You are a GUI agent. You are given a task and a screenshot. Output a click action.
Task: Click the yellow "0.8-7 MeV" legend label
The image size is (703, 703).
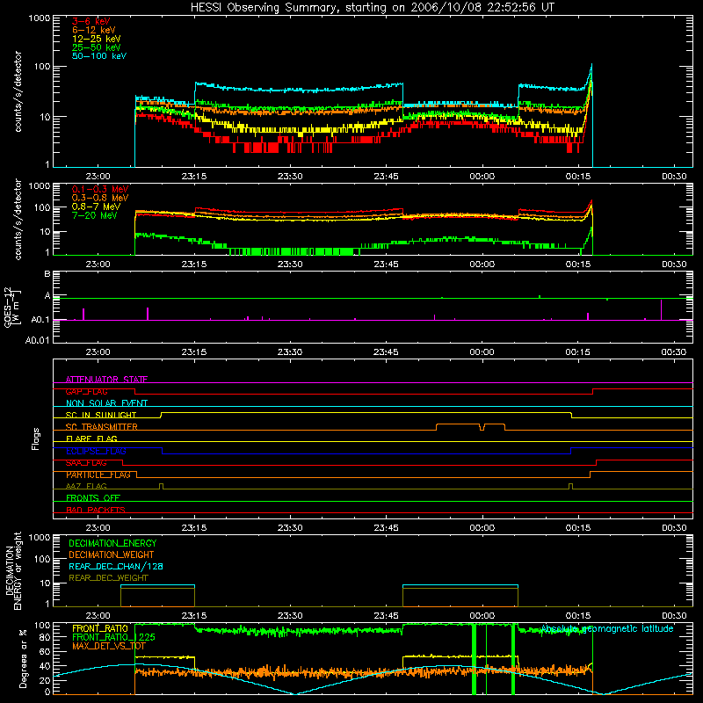click(x=96, y=207)
